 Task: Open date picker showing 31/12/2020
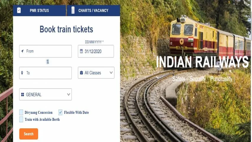click(96, 51)
